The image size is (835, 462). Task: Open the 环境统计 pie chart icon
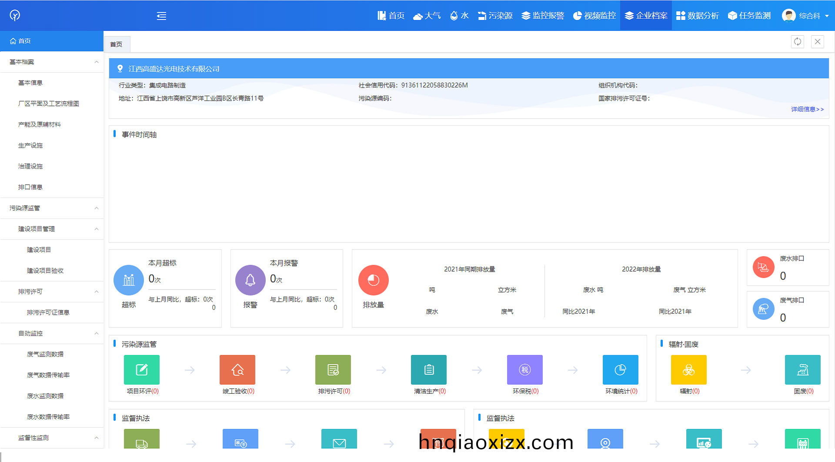(620, 370)
